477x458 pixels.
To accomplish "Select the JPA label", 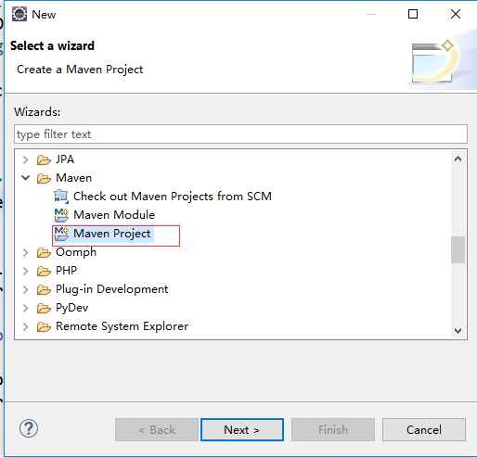I will (65, 159).
